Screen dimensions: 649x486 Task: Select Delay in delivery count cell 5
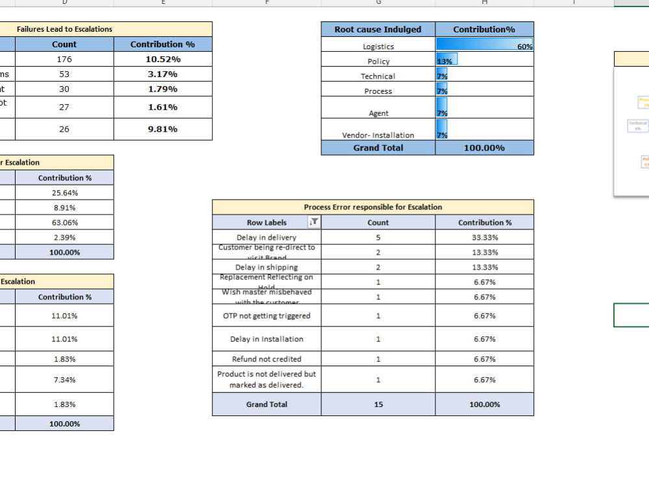coord(378,237)
